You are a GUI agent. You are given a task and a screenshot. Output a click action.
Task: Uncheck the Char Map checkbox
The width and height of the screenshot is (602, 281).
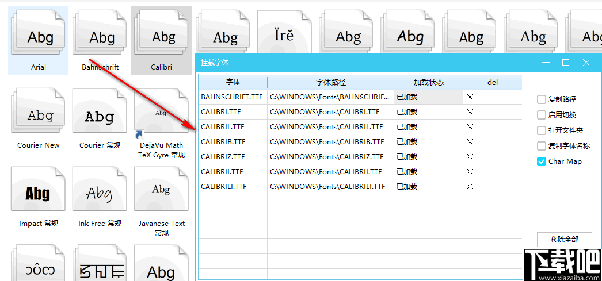coord(542,161)
